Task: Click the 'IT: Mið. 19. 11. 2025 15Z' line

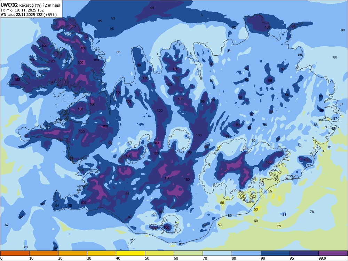Action: coord(22,10)
